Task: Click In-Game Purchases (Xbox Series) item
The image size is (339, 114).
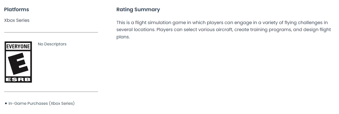Action: (42, 103)
